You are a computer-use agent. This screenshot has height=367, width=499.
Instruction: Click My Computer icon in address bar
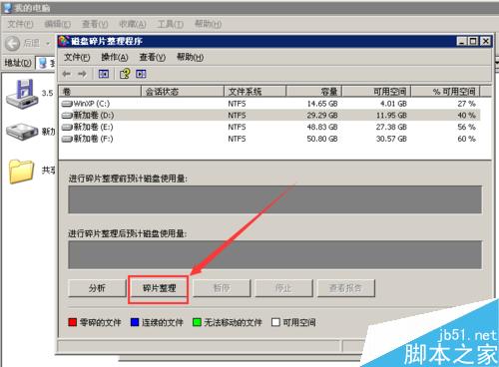pyautogui.click(x=43, y=63)
